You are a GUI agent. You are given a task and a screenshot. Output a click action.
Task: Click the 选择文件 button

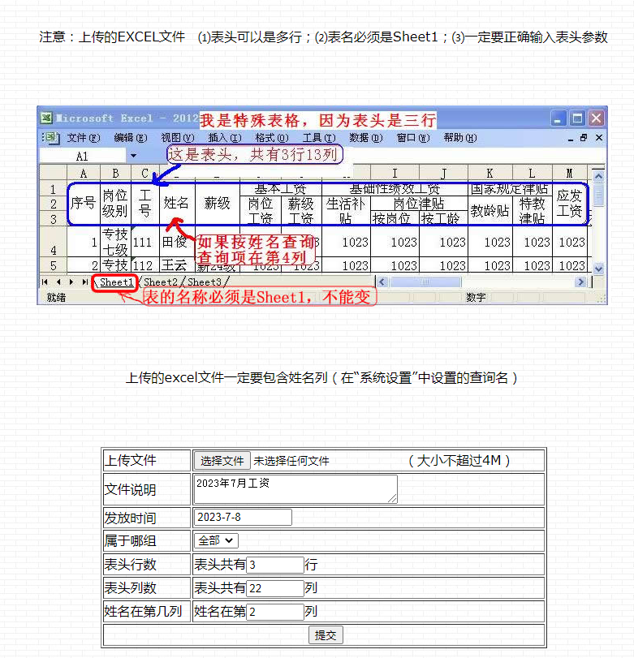(222, 461)
